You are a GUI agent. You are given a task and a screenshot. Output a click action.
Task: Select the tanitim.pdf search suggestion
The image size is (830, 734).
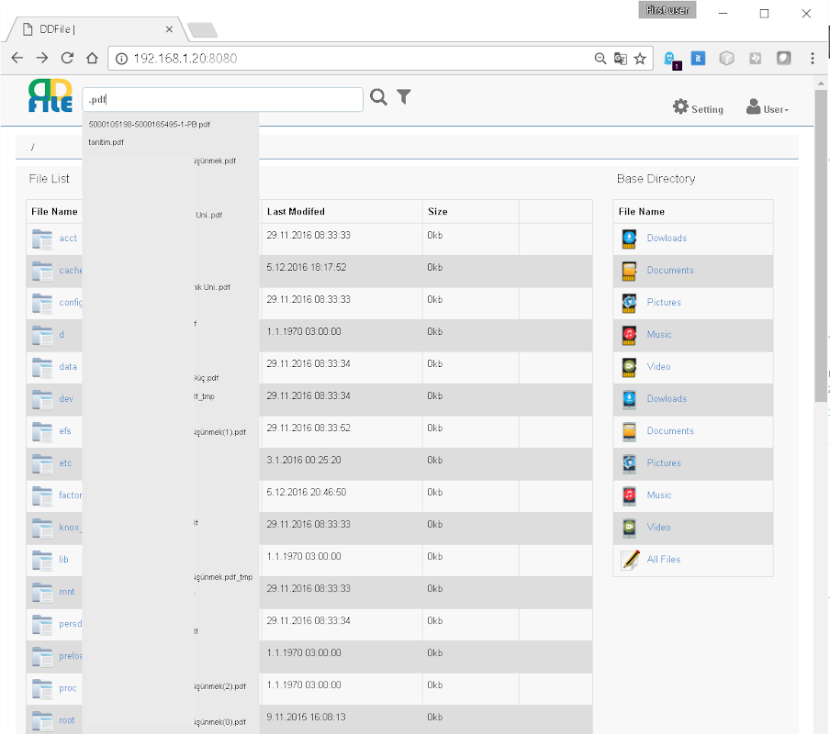tap(107, 142)
